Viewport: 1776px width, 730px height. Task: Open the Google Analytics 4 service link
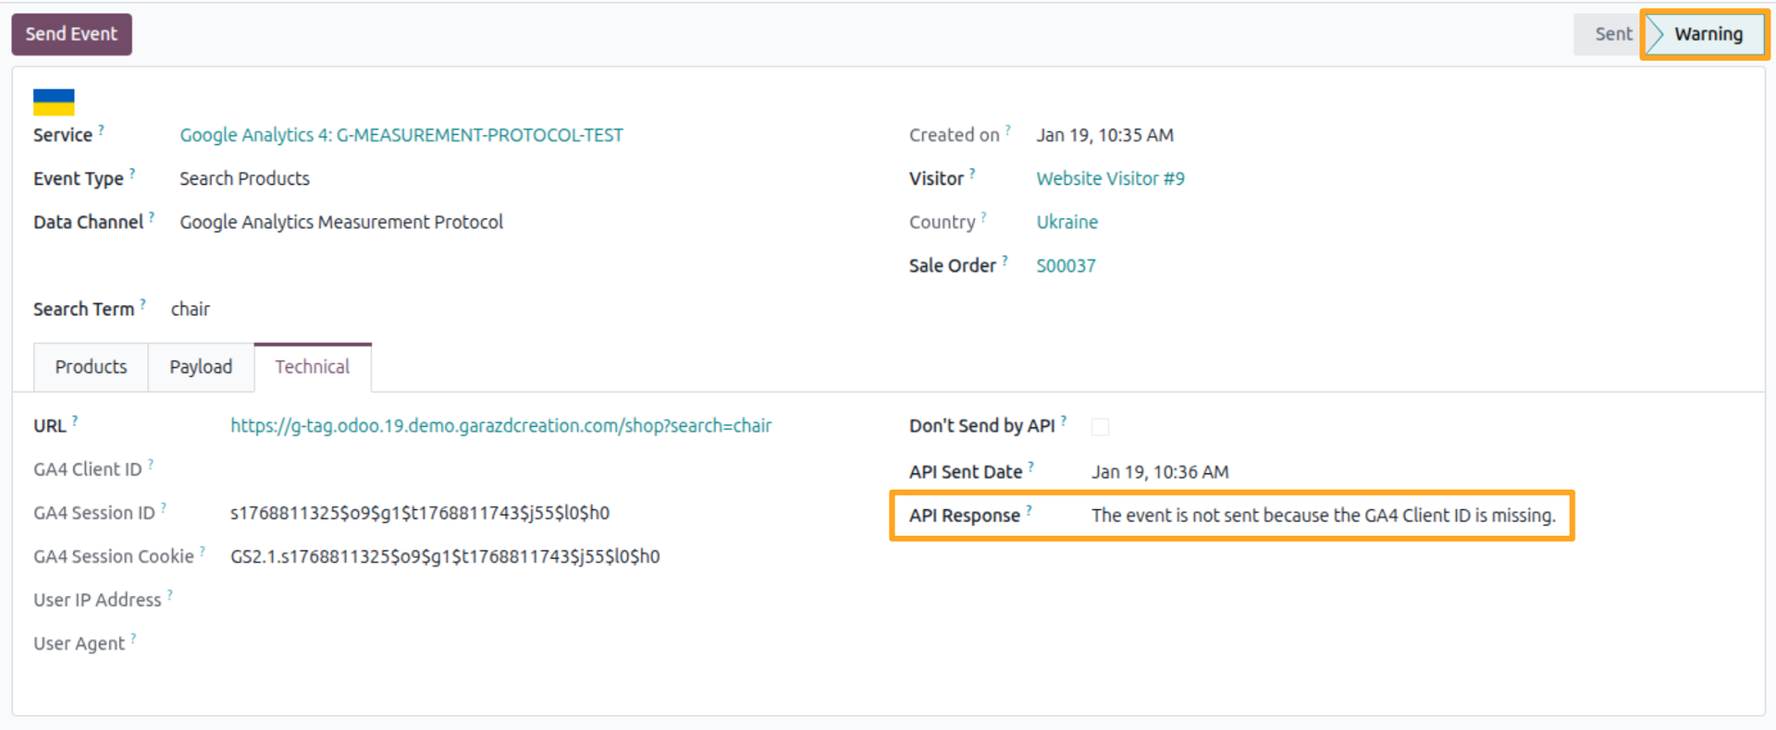(401, 135)
